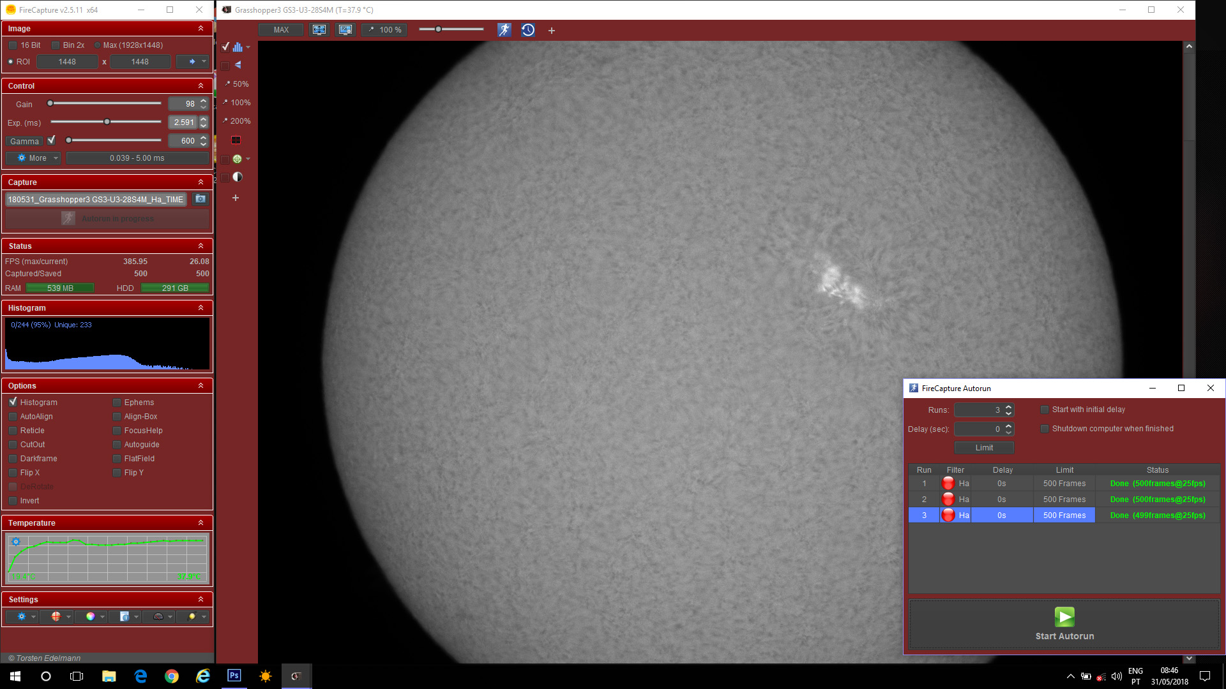Open the ROI preset arrow dropdown

pyautogui.click(x=192, y=62)
